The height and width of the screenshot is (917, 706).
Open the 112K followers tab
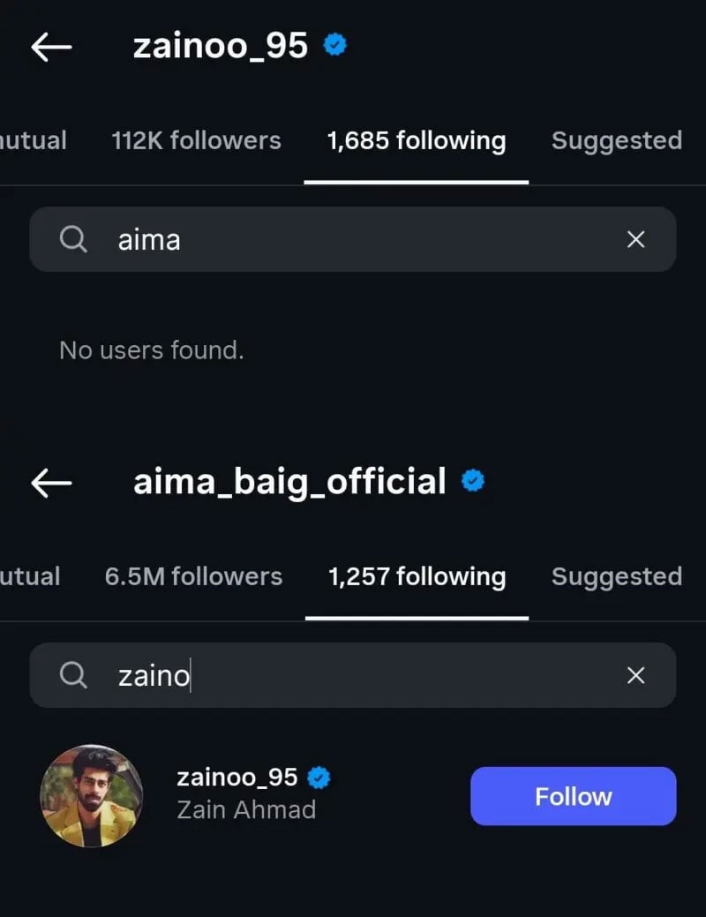pos(196,140)
